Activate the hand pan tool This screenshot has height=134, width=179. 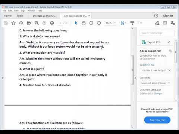point(84,23)
